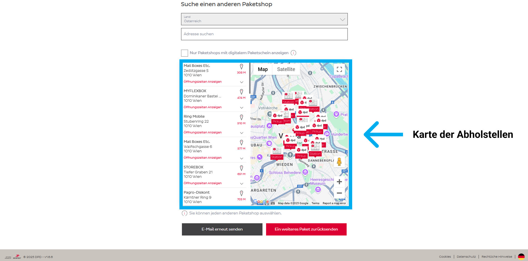Switch map to Satellite view
This screenshot has height=261, width=528.
click(x=286, y=69)
